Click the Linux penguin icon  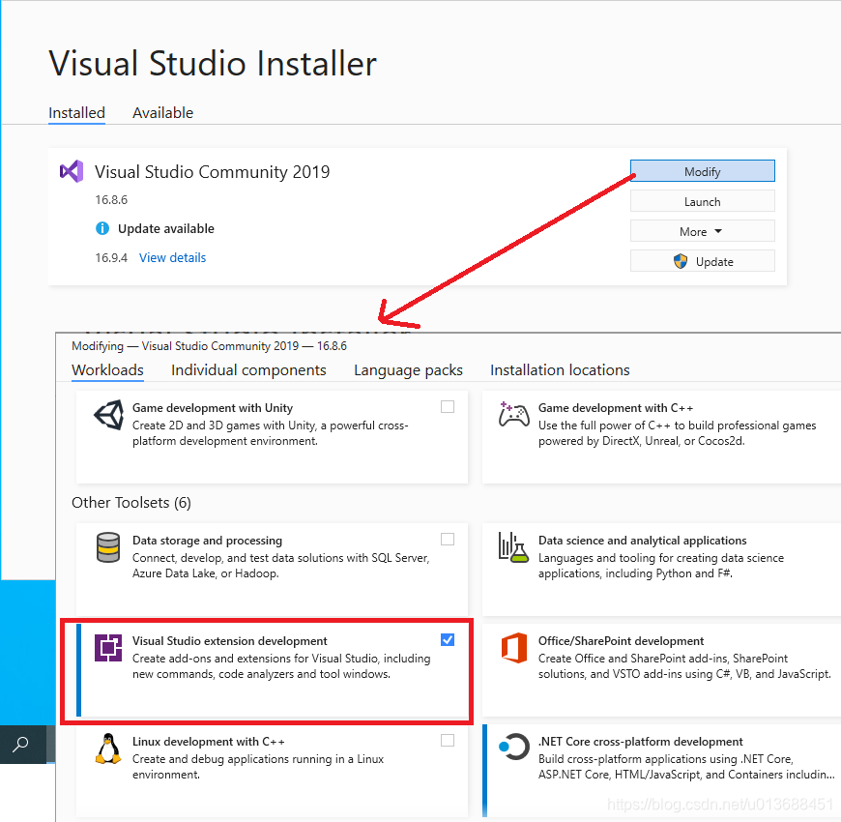coord(108,748)
